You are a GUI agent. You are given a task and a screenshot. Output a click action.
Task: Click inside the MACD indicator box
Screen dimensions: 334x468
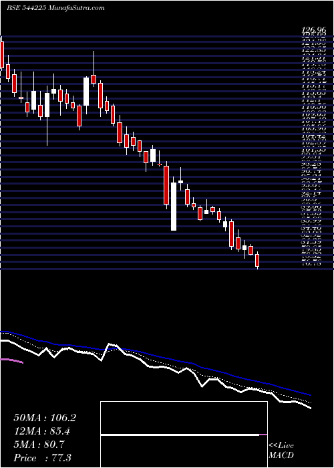coord(184,435)
